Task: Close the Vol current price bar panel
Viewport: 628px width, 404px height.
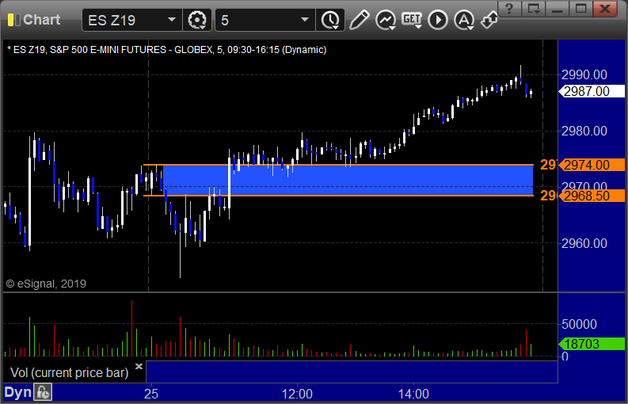Action: (x=139, y=366)
